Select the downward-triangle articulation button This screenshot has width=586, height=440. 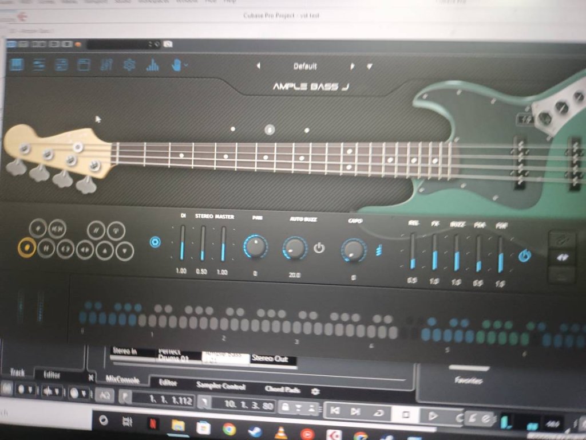(x=125, y=252)
